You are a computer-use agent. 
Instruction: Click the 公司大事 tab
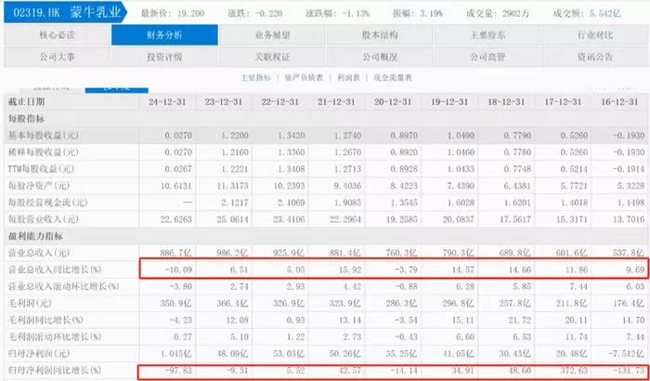click(56, 56)
